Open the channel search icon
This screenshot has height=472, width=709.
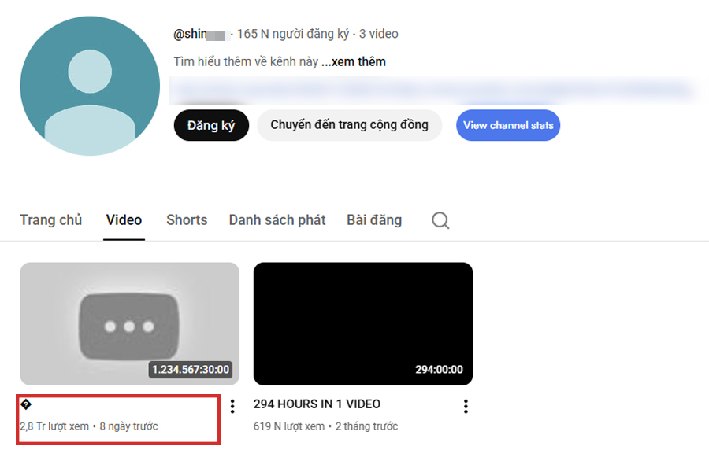click(x=441, y=220)
